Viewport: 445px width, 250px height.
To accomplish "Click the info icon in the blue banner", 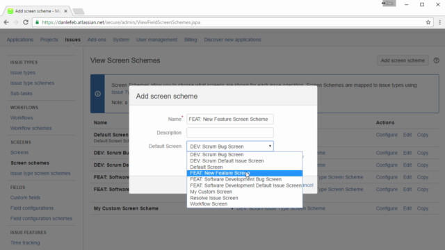I will click(97, 94).
